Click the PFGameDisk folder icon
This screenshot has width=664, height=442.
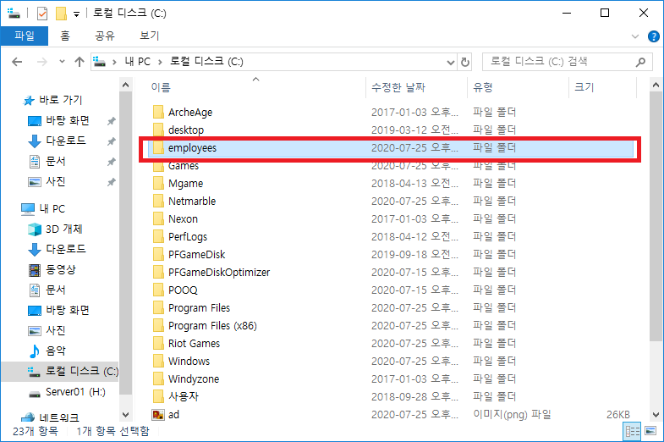pos(158,254)
